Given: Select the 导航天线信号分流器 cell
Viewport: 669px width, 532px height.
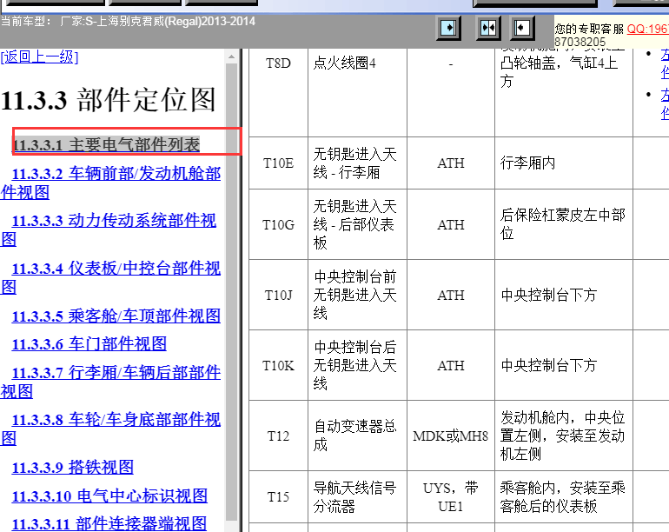Looking at the screenshot, I should pyautogui.click(x=357, y=497).
